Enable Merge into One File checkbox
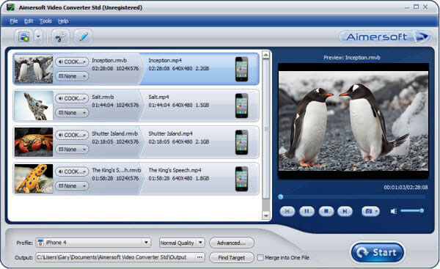440x269 pixels. (260, 257)
